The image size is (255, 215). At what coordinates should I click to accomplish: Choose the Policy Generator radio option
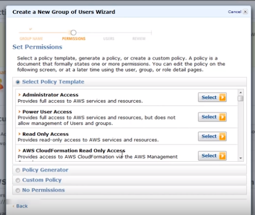(18, 170)
